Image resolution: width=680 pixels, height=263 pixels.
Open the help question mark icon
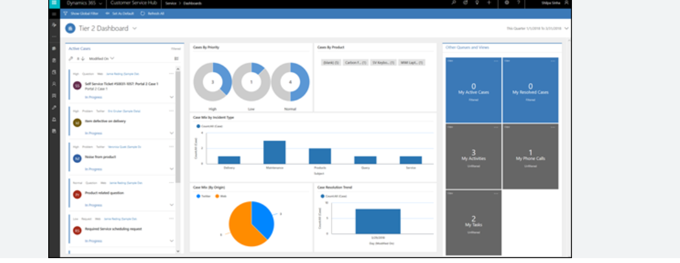pyautogui.click(x=518, y=2)
